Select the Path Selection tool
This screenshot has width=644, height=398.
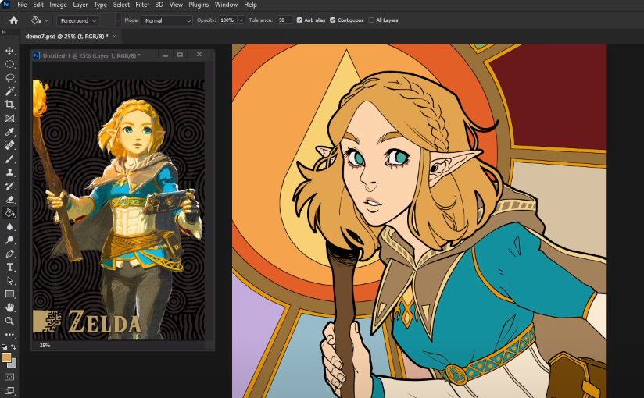(9, 281)
